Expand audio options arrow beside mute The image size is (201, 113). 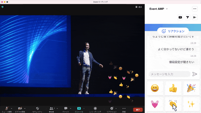pyautogui.click(x=12, y=108)
